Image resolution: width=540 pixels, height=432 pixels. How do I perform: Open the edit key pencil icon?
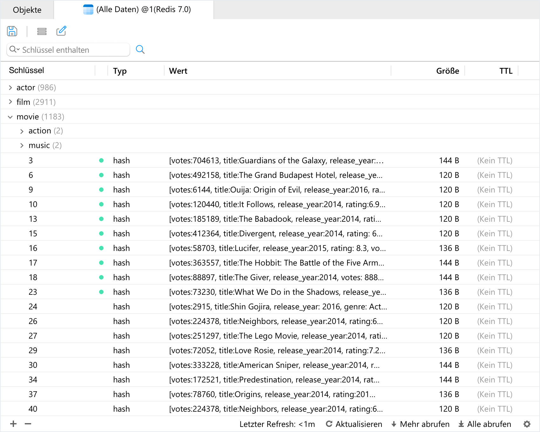[x=61, y=31]
